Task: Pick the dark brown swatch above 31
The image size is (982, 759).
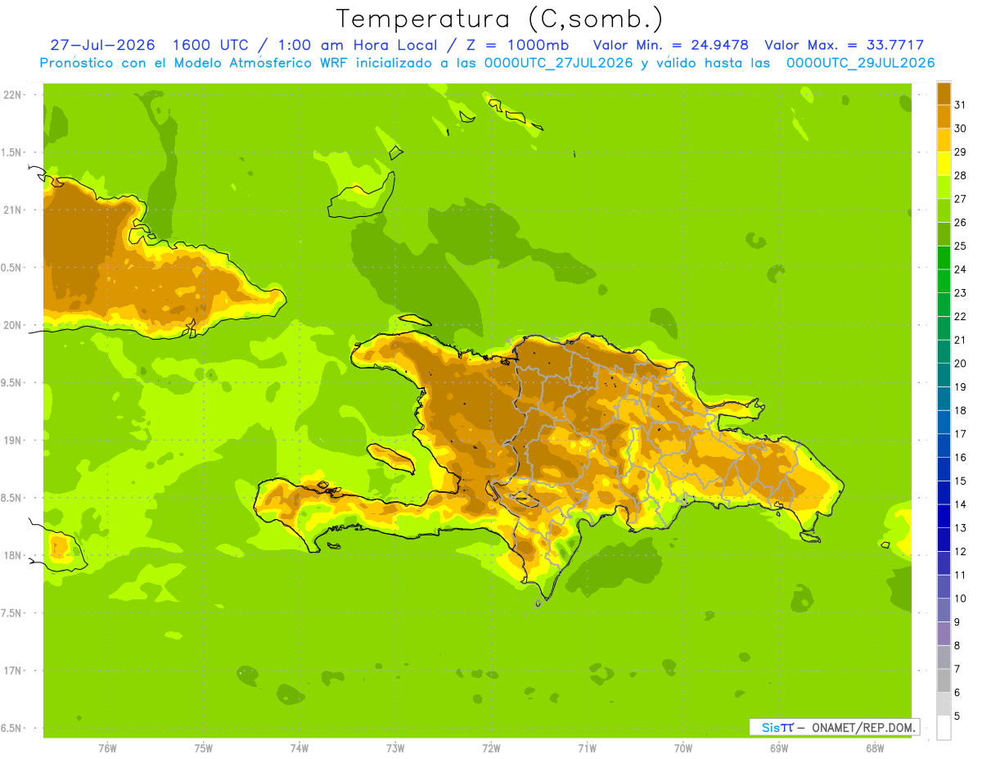Action: click(x=944, y=93)
